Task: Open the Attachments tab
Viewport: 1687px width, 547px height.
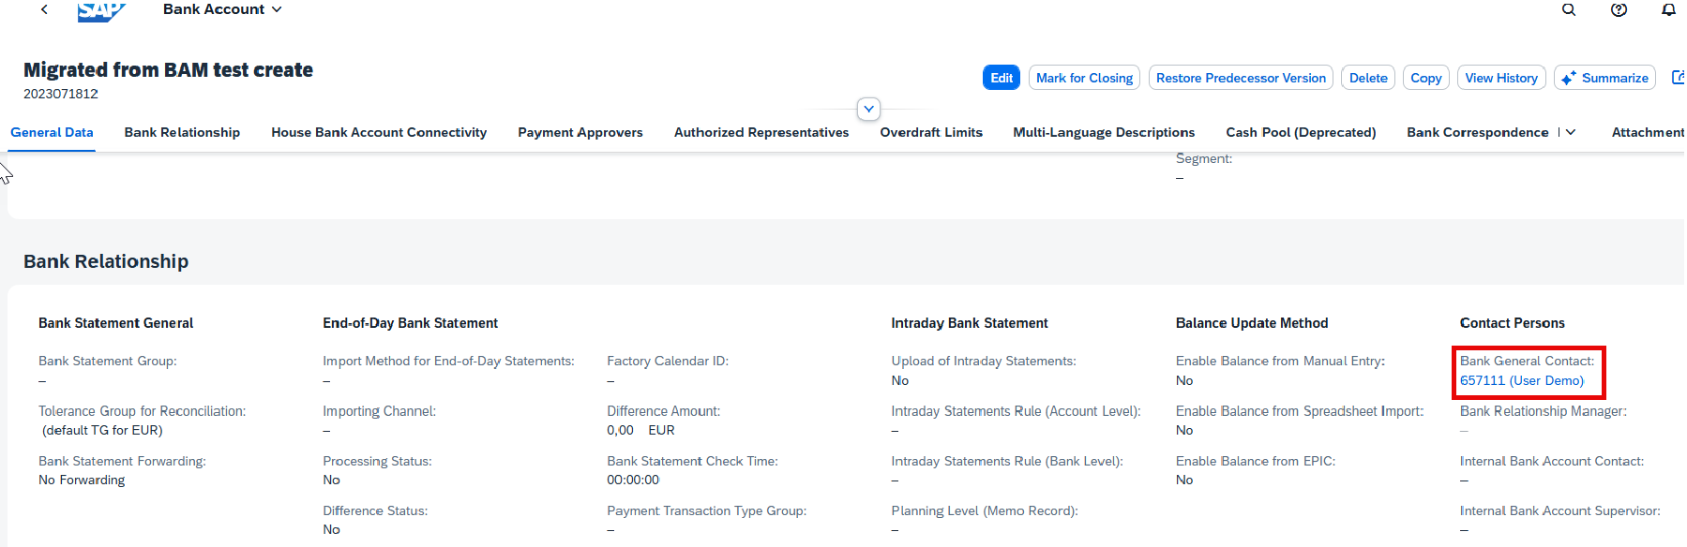Action: [1648, 132]
